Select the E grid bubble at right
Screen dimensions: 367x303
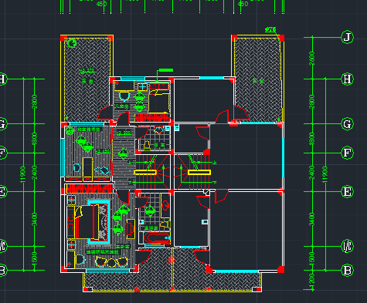tap(347, 192)
